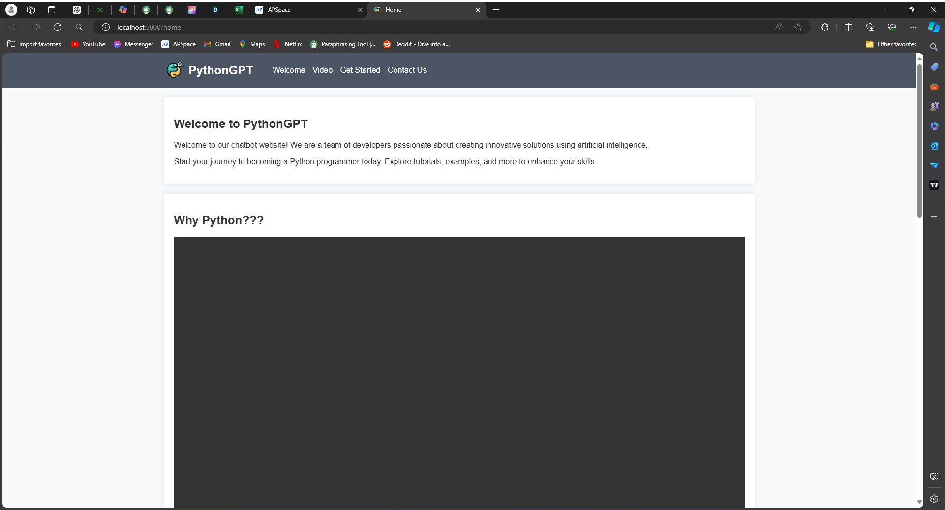Open the Workspaces icon
The width and height of the screenshot is (945, 510).
coord(31,10)
